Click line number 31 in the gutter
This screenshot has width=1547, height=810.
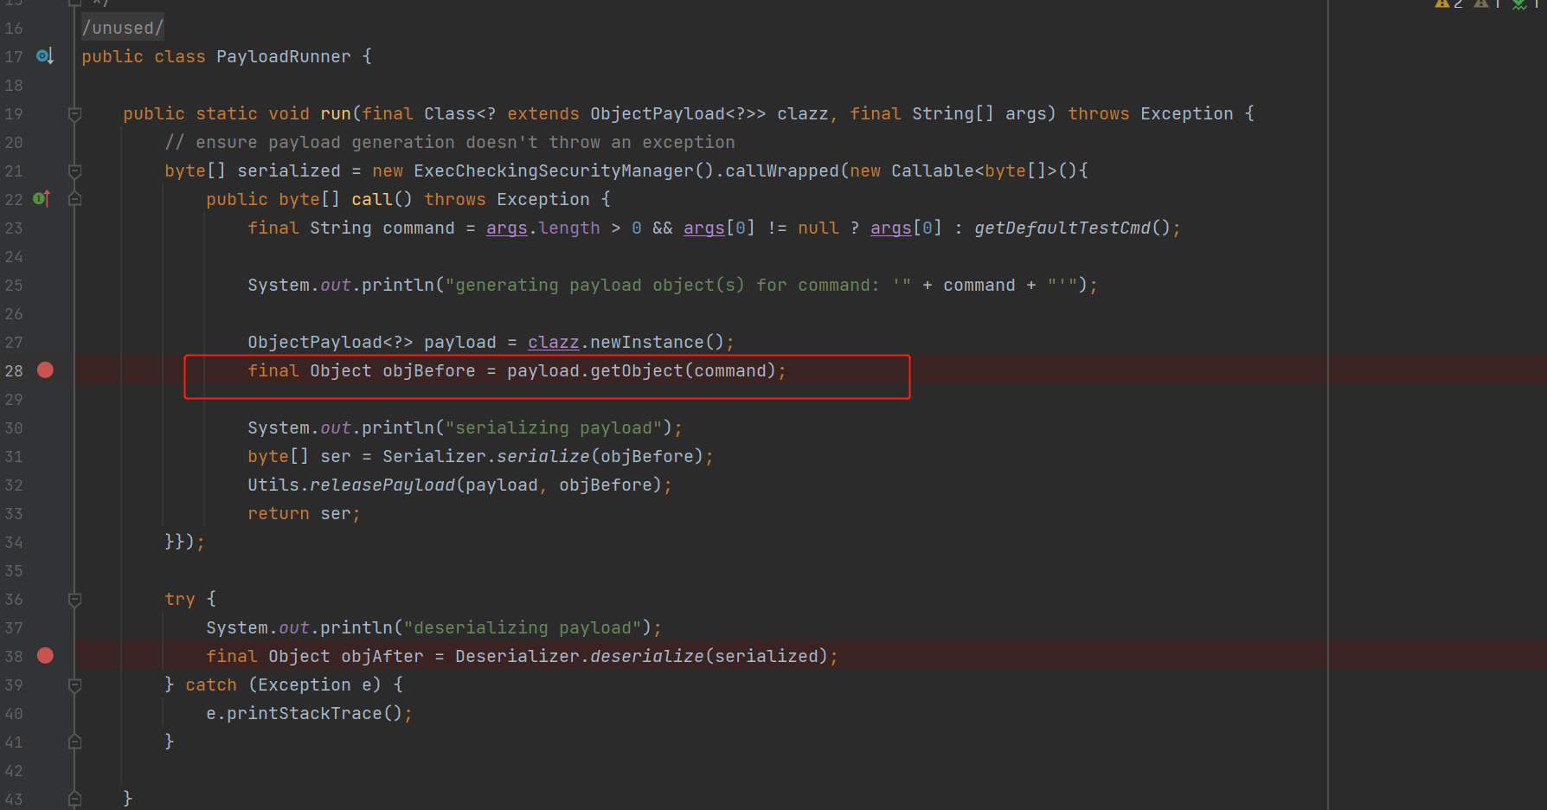14,456
